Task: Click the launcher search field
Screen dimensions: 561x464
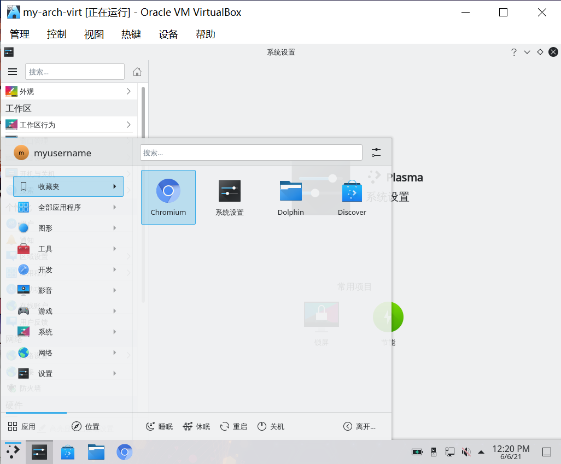Action: click(x=251, y=152)
